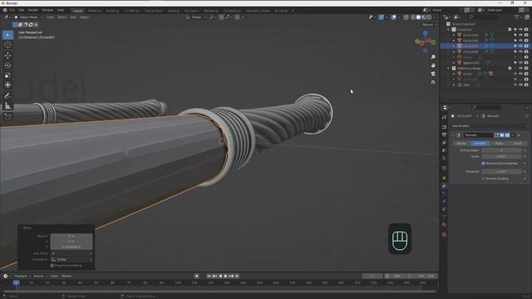The width and height of the screenshot is (532, 299).
Task: Click the timeline play button
Action: click(x=225, y=276)
